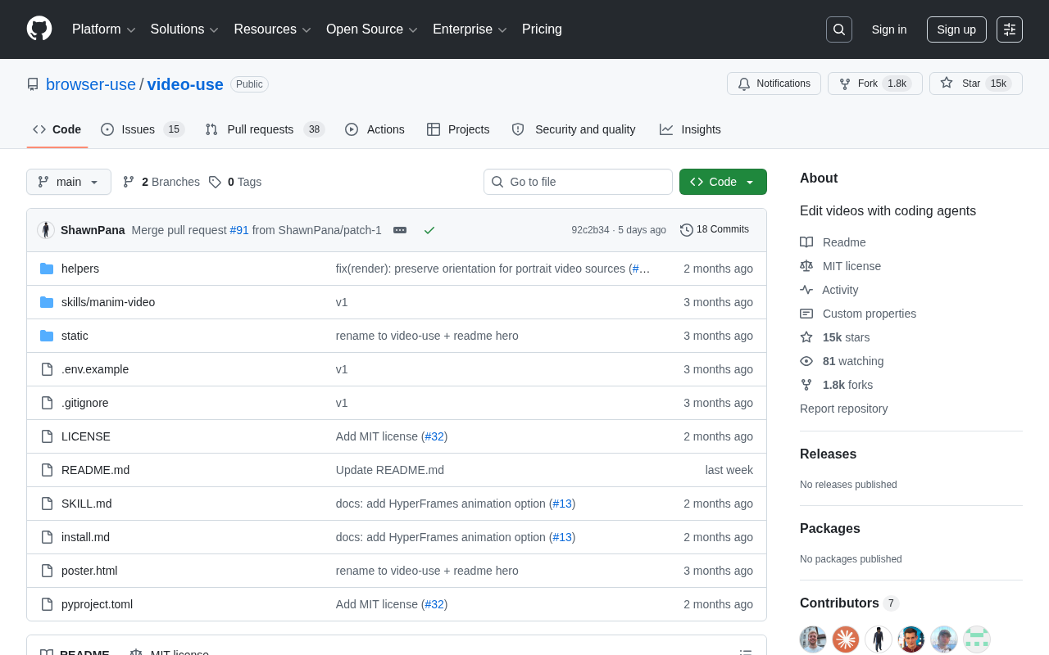Image resolution: width=1049 pixels, height=655 pixels.
Task: Open the Contributors heading link
Action: pos(849,603)
